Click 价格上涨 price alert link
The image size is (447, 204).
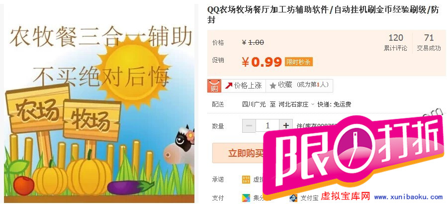tap(244, 86)
